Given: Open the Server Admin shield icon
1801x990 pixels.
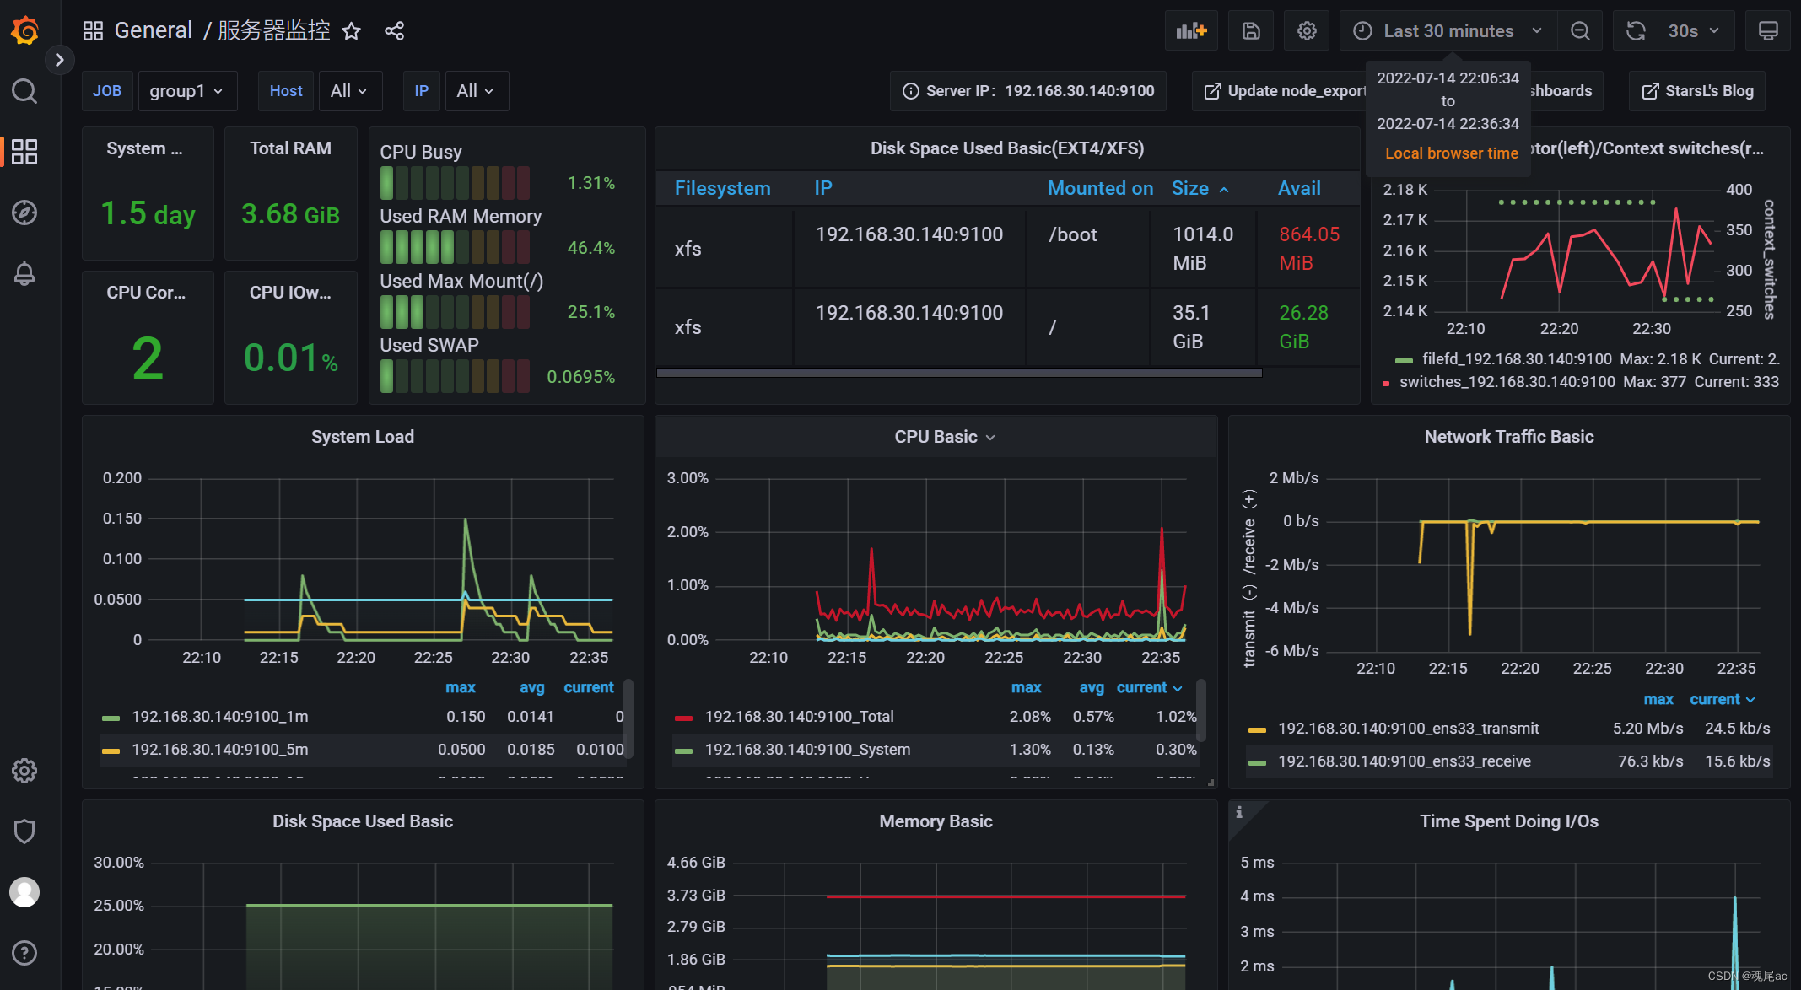Looking at the screenshot, I should (24, 831).
